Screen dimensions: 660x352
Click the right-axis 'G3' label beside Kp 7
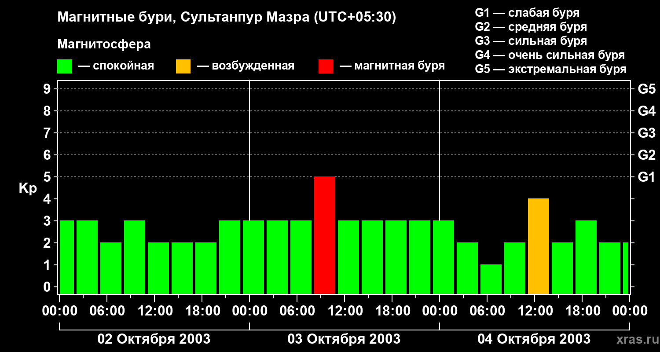pos(647,133)
